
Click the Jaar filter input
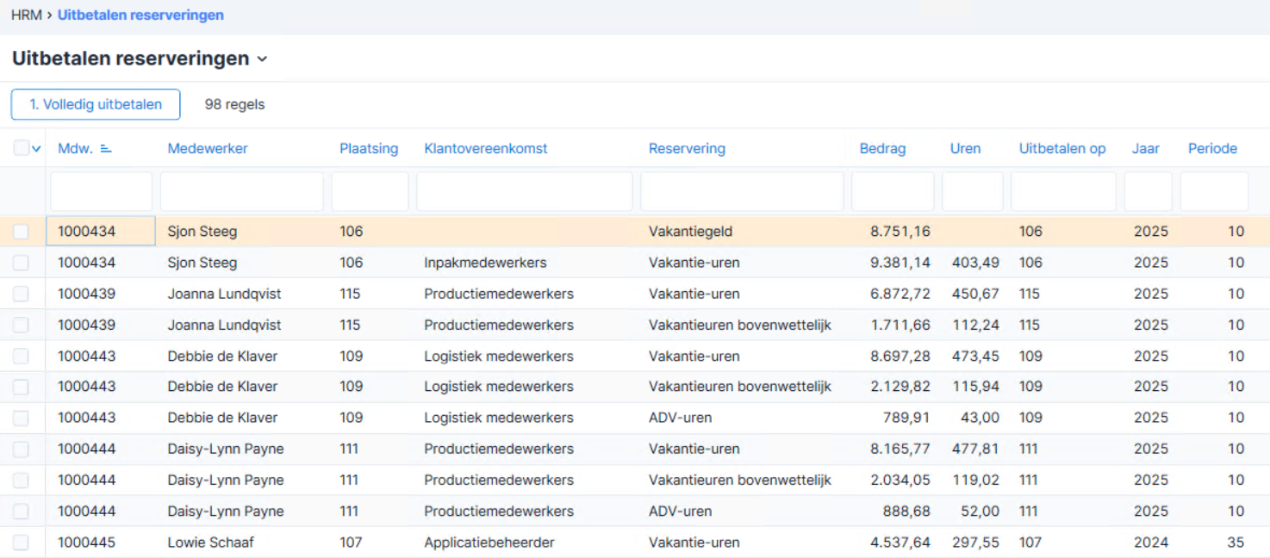click(x=1148, y=191)
